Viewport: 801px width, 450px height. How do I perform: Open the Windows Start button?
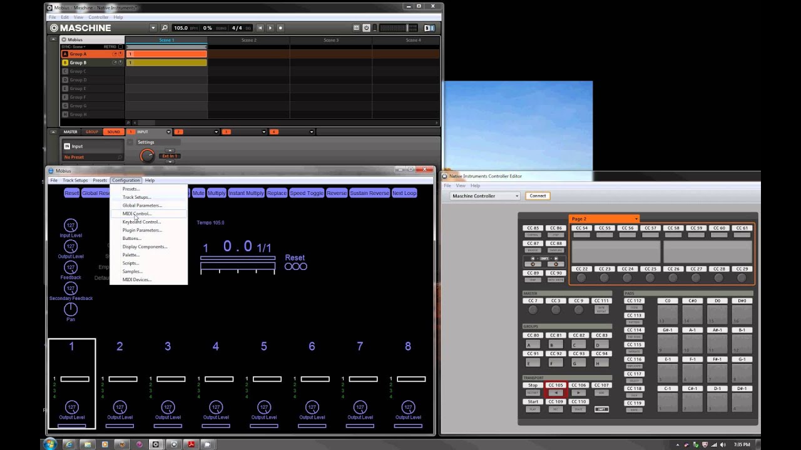(50, 444)
